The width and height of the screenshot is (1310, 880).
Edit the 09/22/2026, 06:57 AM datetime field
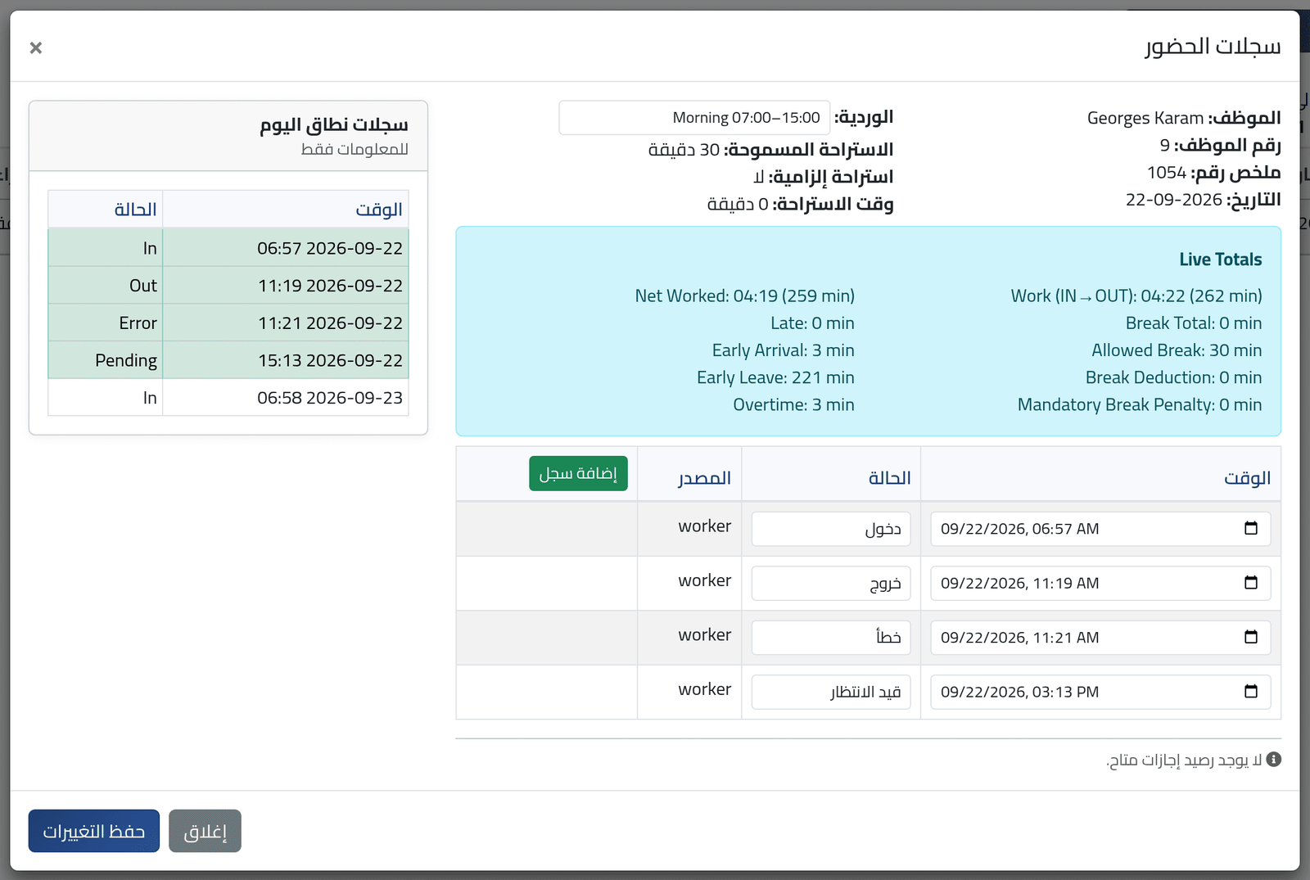pyautogui.click(x=1100, y=529)
